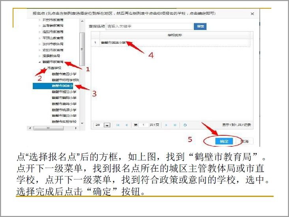Collapse the 鹤壁市教育局 tree node
Viewport: 289px width, 217px height.
39,62
